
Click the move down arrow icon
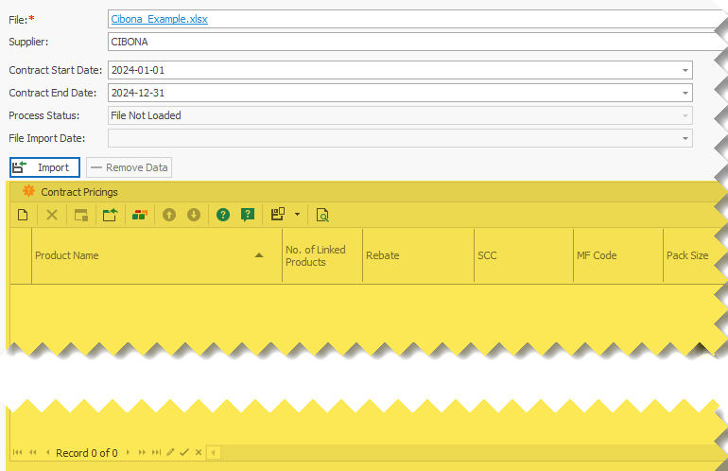click(194, 215)
